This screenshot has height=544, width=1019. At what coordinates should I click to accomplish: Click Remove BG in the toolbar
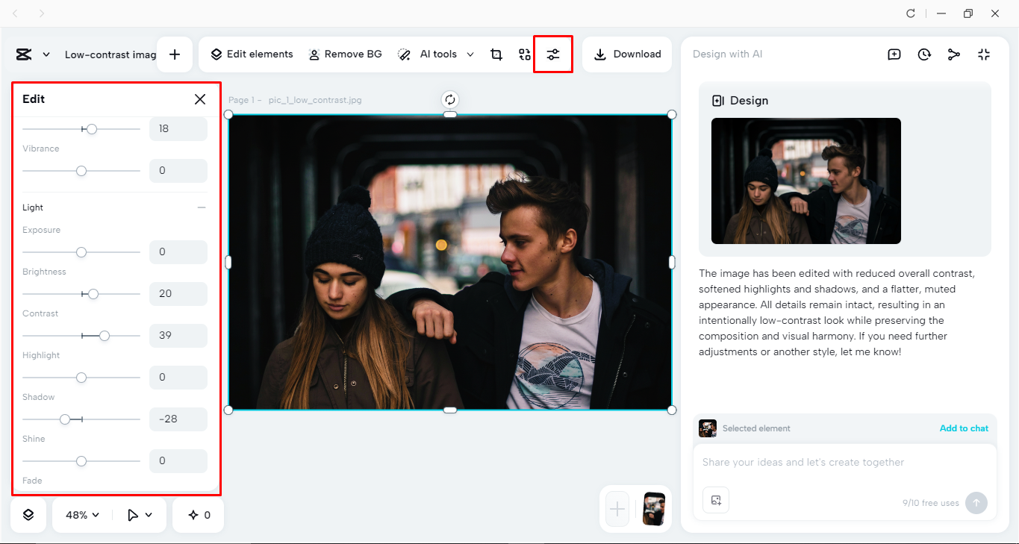coord(345,54)
